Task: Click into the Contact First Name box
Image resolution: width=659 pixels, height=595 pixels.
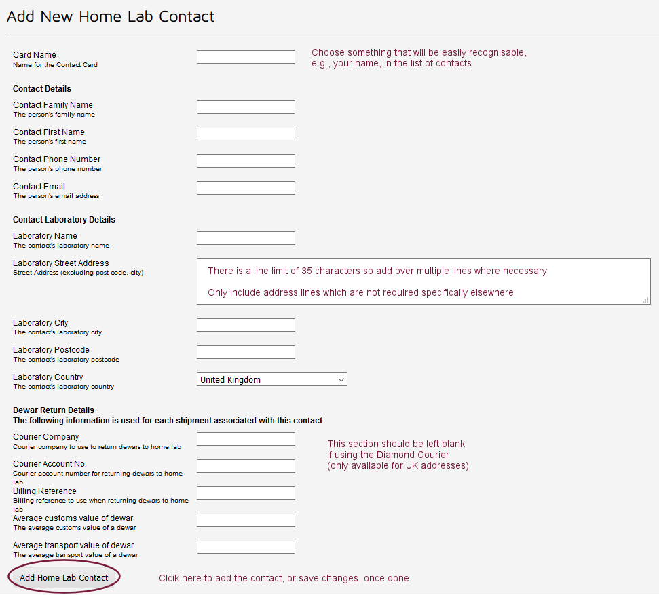Action: (x=245, y=134)
